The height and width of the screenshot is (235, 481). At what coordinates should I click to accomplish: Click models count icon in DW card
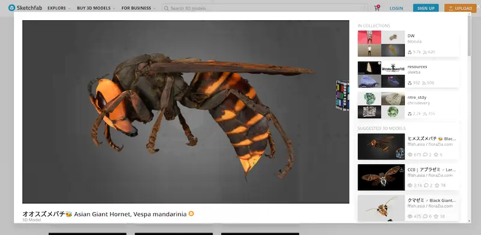(409, 52)
